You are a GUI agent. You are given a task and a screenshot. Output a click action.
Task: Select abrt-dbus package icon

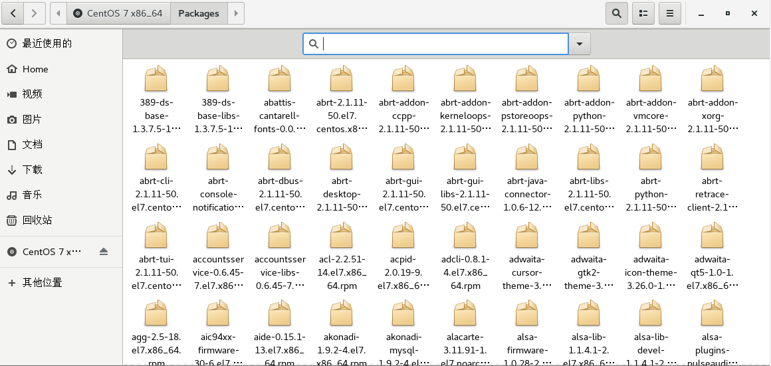pyautogui.click(x=280, y=157)
